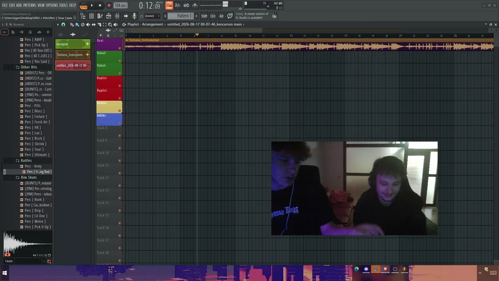Click the Record button in transport
Screen dimensions: 499x281
(x=109, y=5)
